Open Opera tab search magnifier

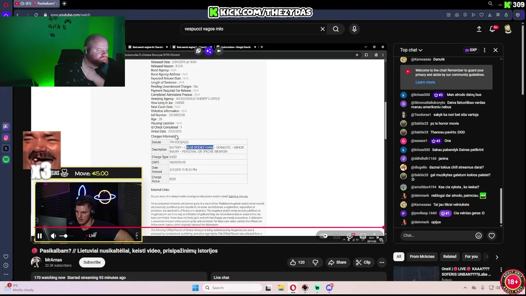(x=490, y=4)
